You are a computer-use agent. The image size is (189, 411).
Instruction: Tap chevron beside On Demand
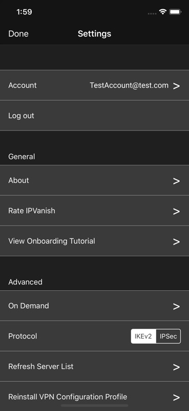tap(177, 306)
